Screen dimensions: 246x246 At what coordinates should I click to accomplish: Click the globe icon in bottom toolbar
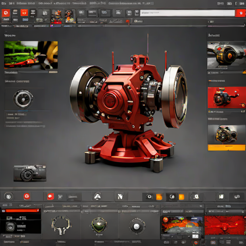point(172,197)
